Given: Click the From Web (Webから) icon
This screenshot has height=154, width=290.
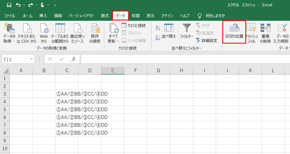Looking at the screenshot, I should (x=44, y=29).
